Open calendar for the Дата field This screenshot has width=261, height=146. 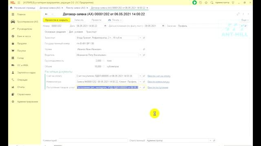click(105, 26)
